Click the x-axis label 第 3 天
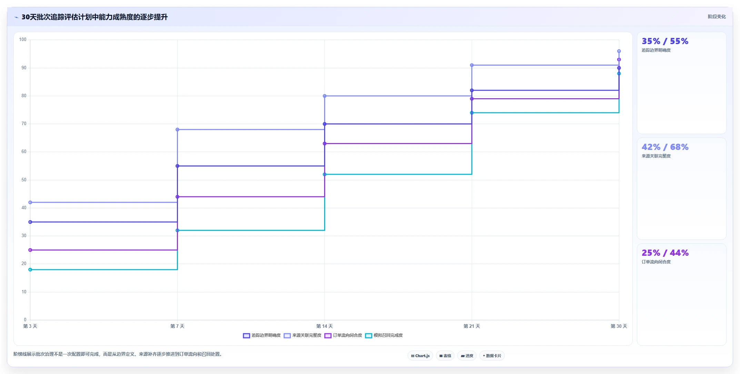The width and height of the screenshot is (740, 374). click(30, 326)
